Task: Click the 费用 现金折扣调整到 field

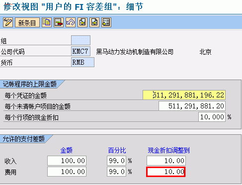Action: coord(166,172)
